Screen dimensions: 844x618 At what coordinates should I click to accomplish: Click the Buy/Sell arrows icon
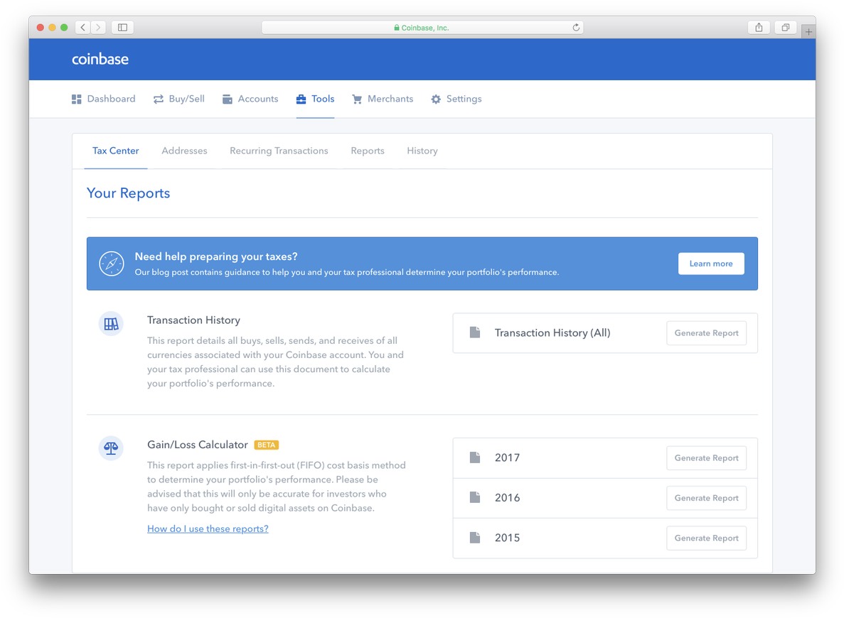pyautogui.click(x=158, y=99)
